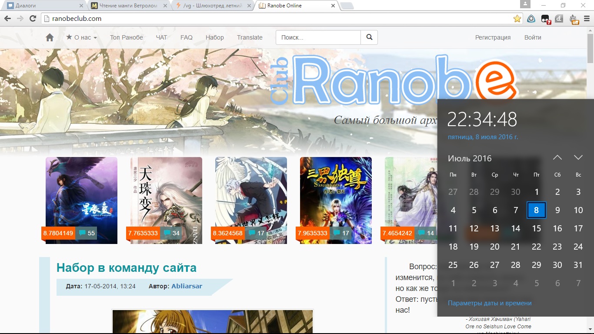594x334 pixels.
Task: Open a new browser tab
Action: click(347, 6)
